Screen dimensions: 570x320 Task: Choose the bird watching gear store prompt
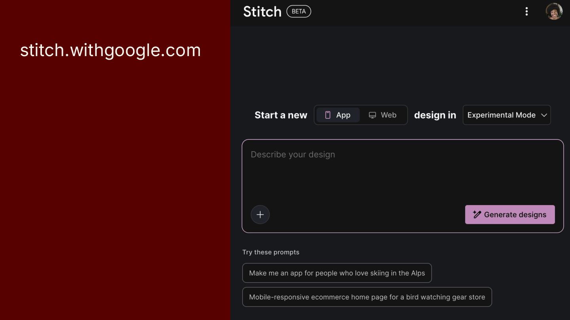367,297
